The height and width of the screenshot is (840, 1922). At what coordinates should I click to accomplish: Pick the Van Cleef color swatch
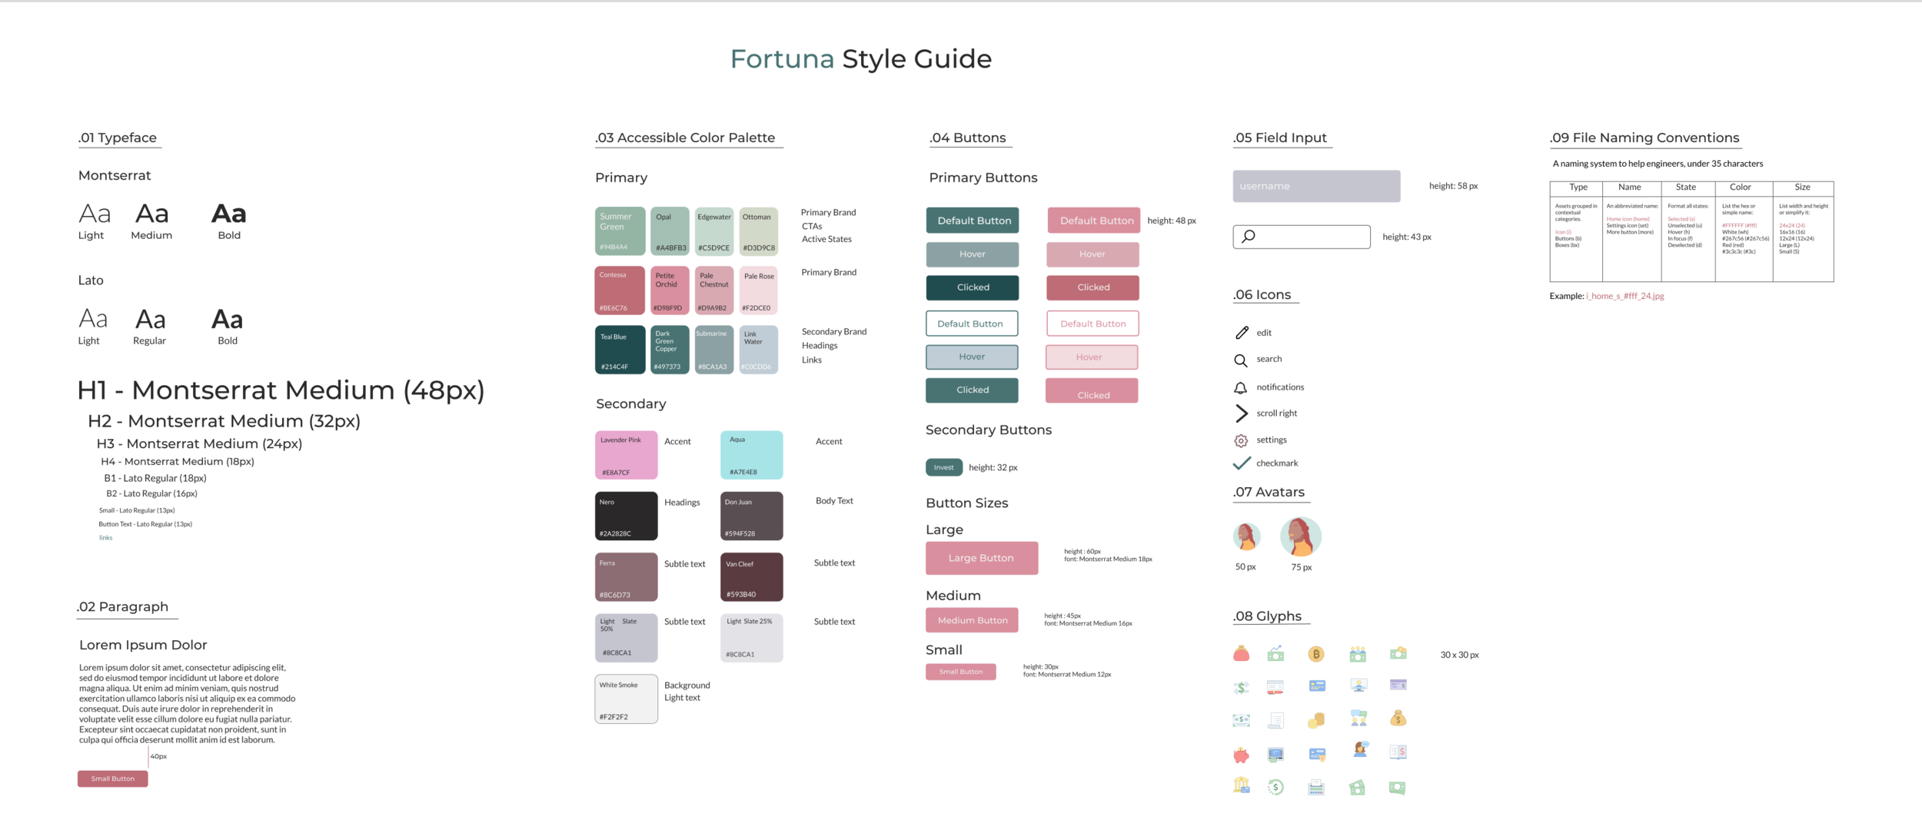[751, 577]
